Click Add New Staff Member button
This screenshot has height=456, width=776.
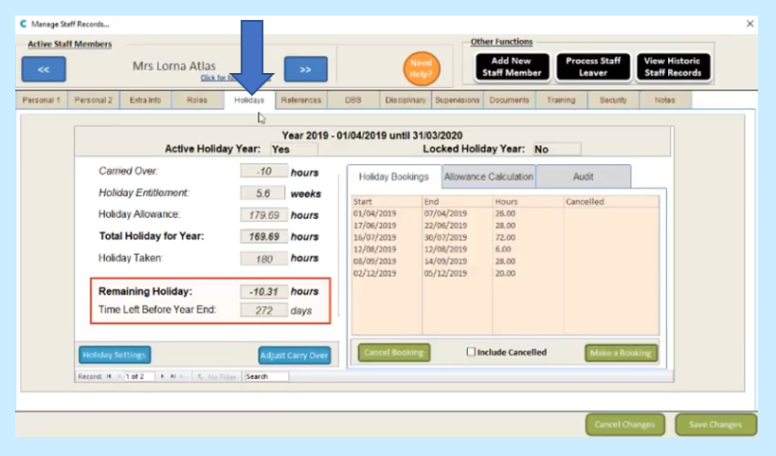coord(512,67)
